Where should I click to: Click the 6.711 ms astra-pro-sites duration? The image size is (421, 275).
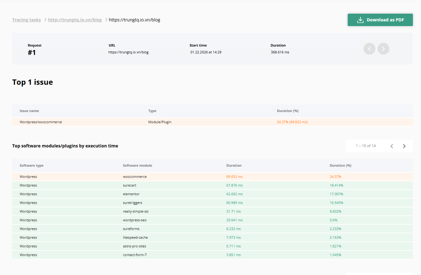pos(234,246)
